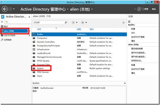Image resolution: width=160 pixels, height=105 pixels.
Task: Select the TPM Devices row
Action: (x=79, y=72)
